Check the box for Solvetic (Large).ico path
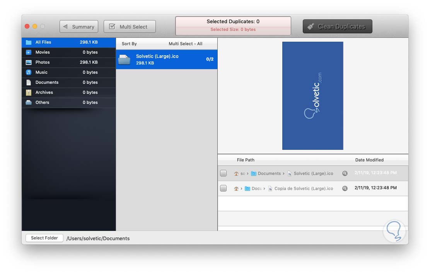Image resolution: width=430 pixels, height=273 pixels. [x=223, y=173]
